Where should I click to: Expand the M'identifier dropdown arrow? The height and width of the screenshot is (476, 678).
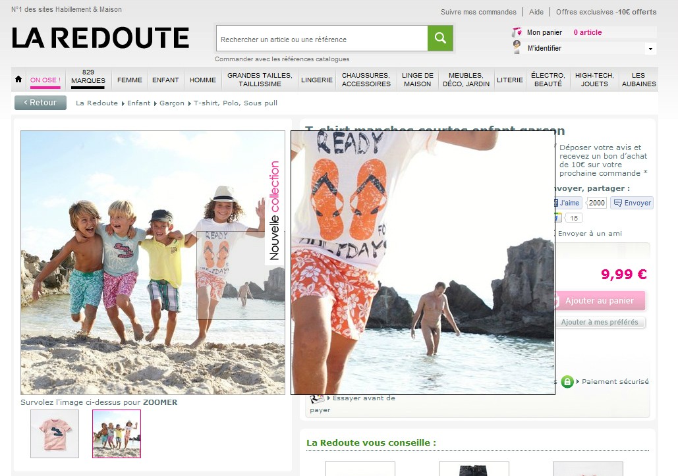point(650,49)
